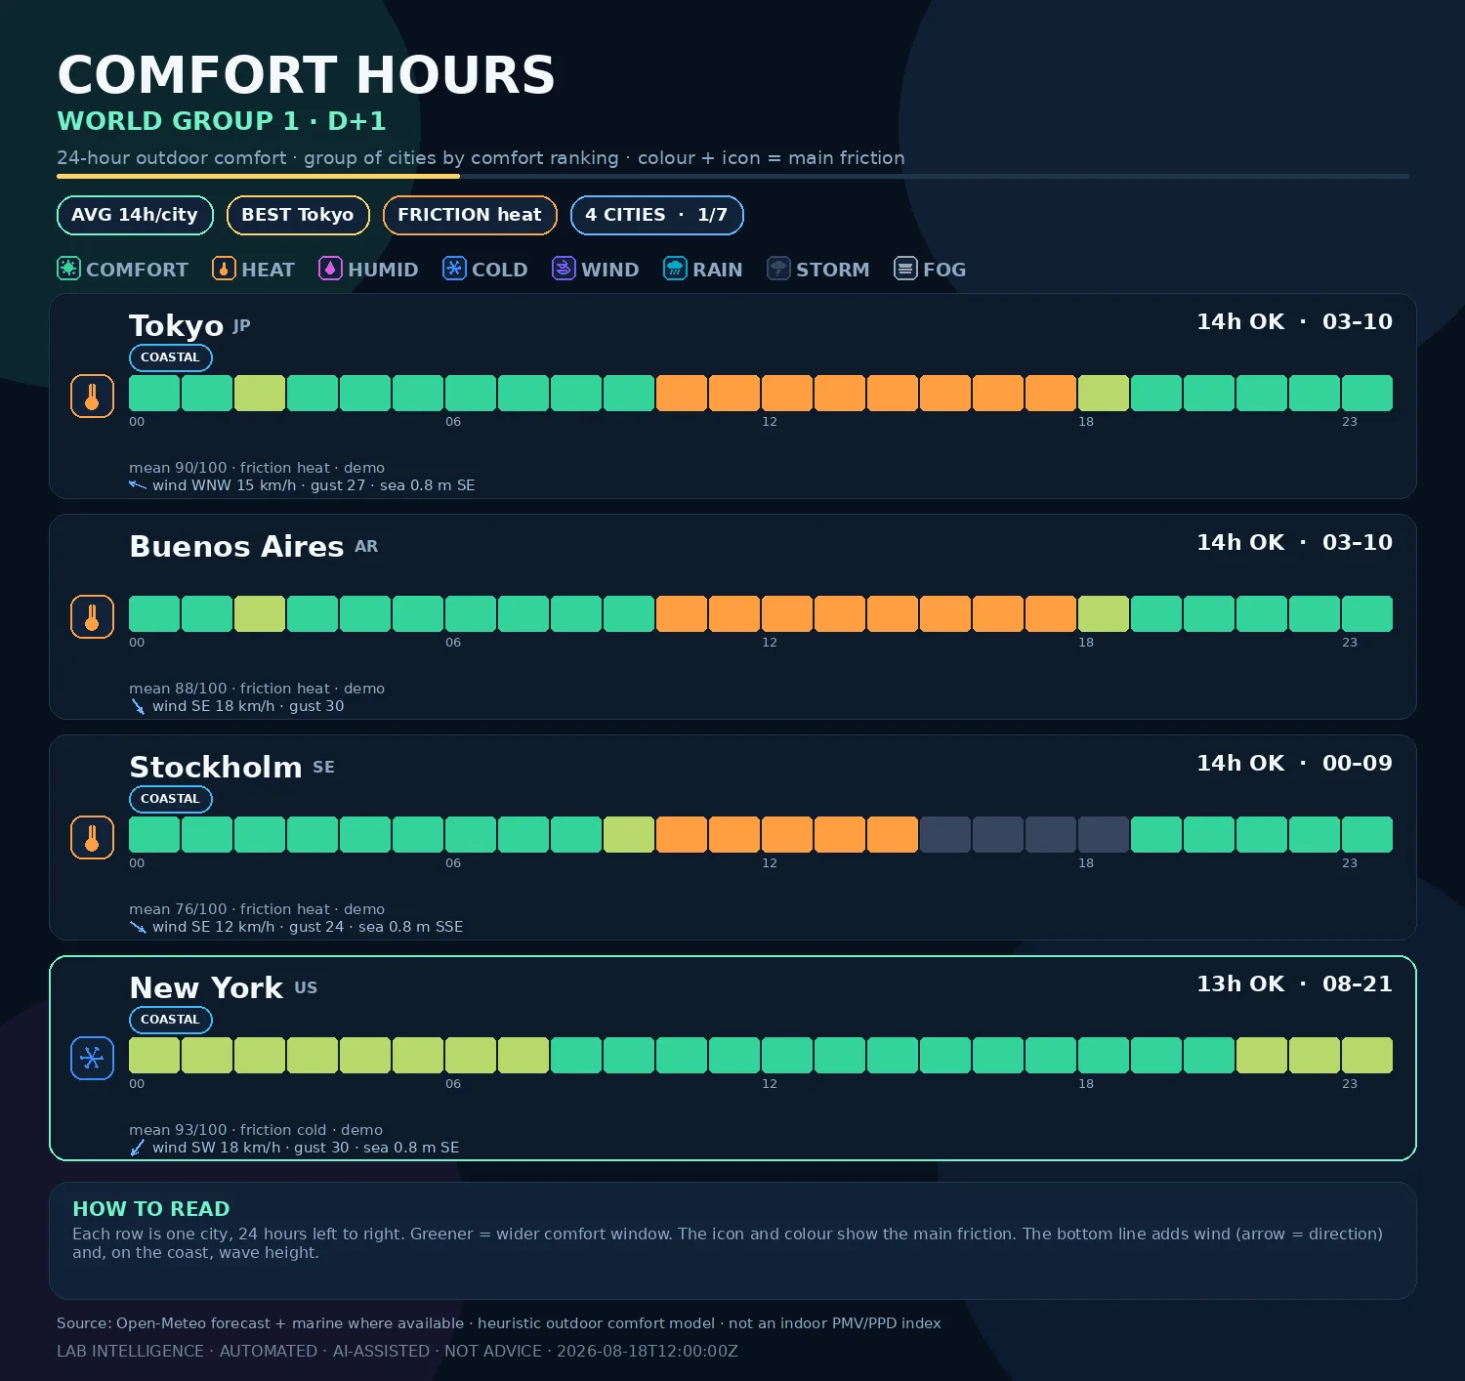Viewport: 1465px width, 1381px height.
Task: Click New York's wind direction arrow
Action: click(138, 1148)
